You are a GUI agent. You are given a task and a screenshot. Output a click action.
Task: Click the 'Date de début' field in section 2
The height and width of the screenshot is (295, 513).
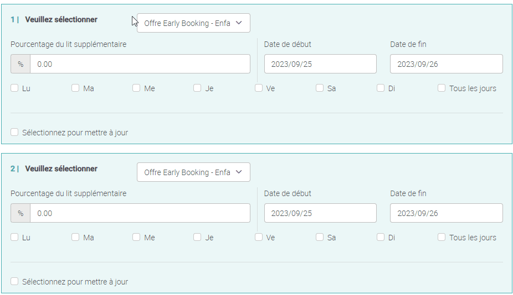[320, 213]
